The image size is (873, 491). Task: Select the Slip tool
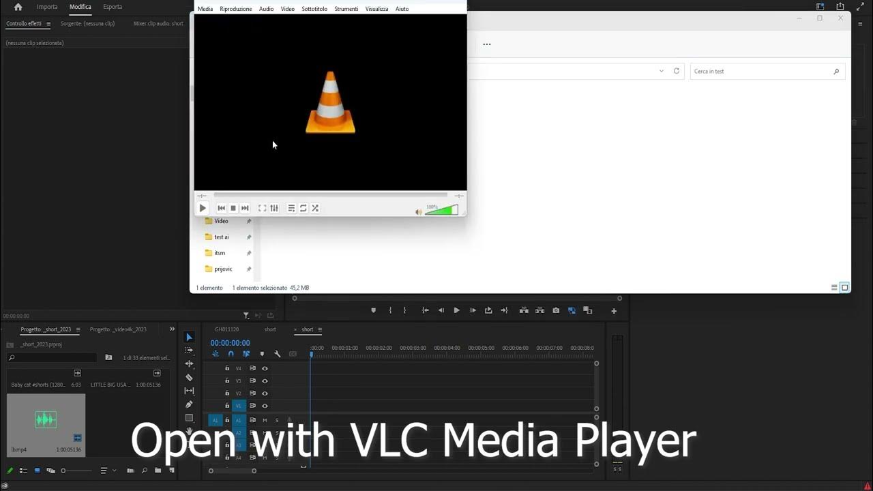click(x=189, y=391)
